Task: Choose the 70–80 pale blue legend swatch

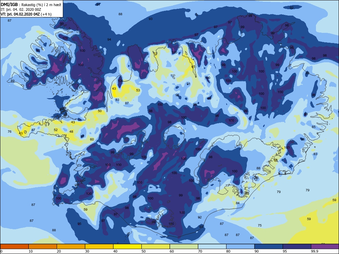Action: 212,247
